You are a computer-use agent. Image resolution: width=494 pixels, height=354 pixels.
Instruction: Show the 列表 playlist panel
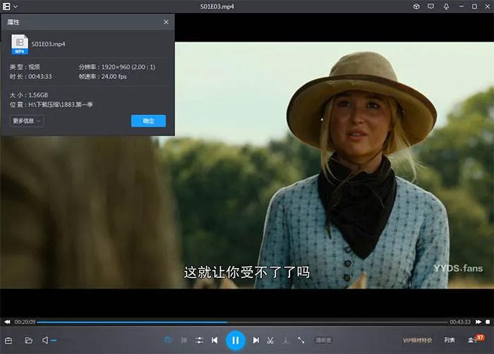coord(450,341)
